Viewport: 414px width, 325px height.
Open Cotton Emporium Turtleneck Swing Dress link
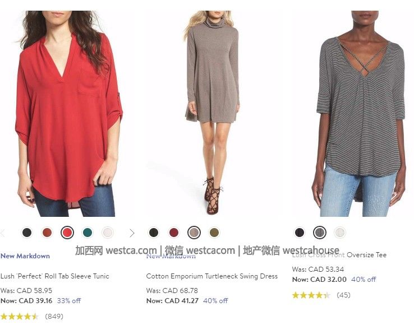211,276
